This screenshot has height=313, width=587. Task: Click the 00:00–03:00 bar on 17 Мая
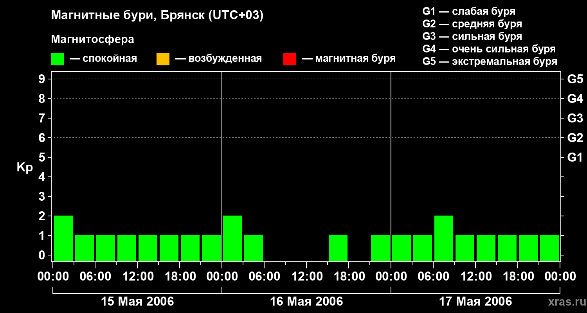[402, 248]
